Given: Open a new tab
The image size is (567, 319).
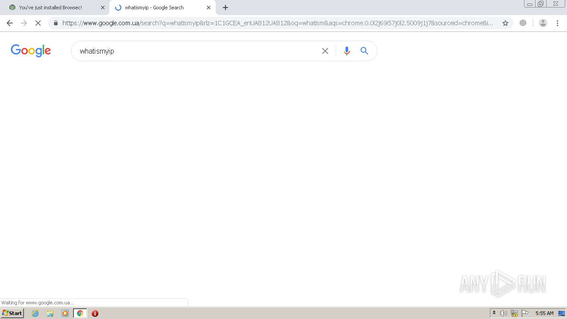Looking at the screenshot, I should [x=225, y=8].
